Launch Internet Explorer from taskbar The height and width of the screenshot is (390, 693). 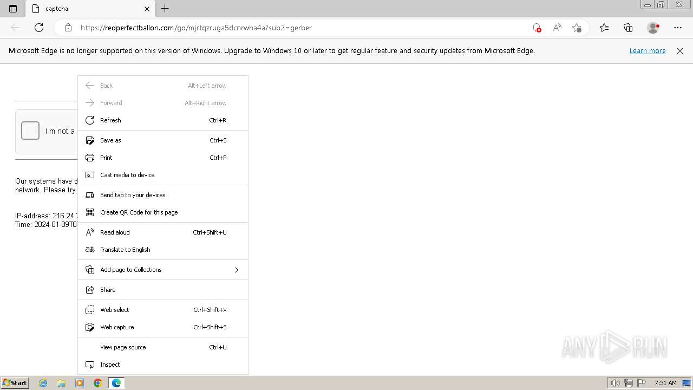43,383
